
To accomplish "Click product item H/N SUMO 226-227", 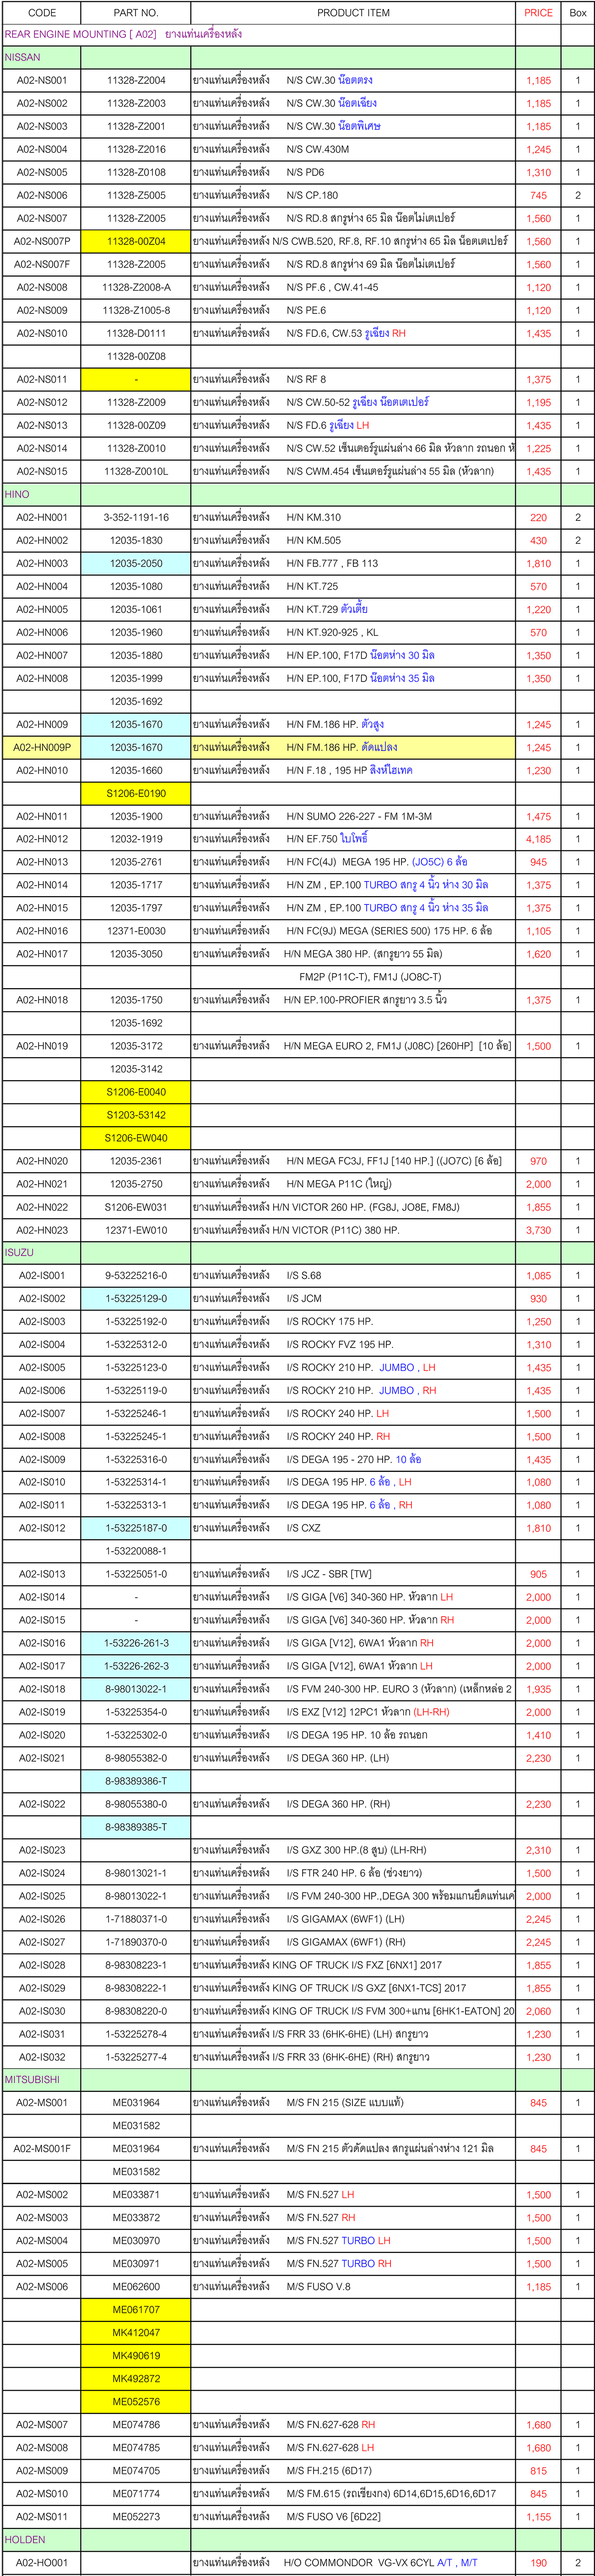I will pos(353,816).
